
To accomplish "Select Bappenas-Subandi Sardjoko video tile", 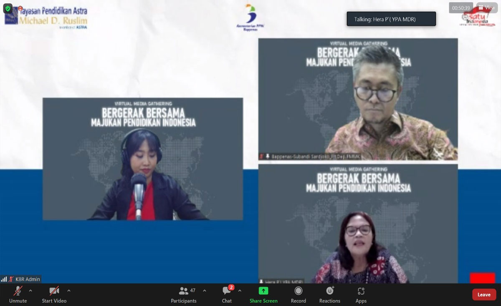I will click(x=358, y=99).
